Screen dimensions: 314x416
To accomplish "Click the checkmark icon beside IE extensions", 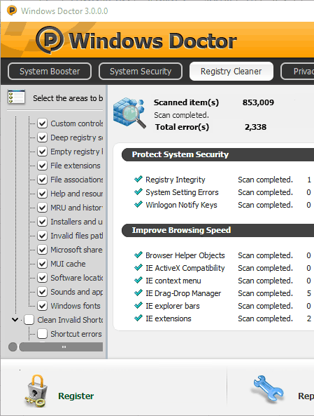I will [x=138, y=318].
